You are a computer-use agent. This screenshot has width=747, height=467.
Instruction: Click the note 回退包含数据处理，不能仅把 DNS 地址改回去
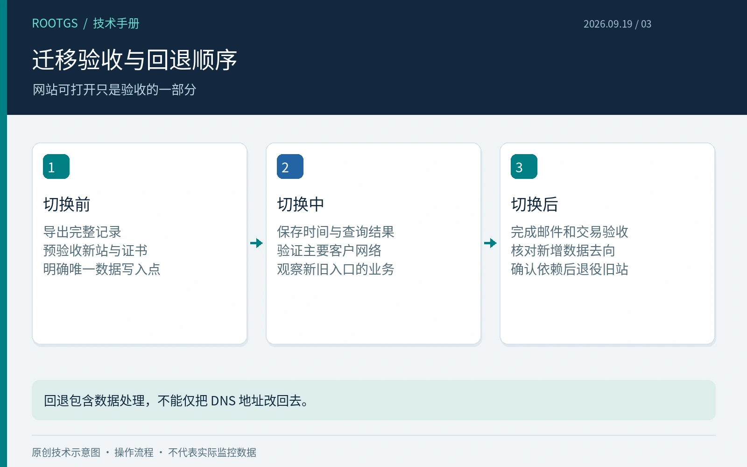pyautogui.click(x=176, y=401)
